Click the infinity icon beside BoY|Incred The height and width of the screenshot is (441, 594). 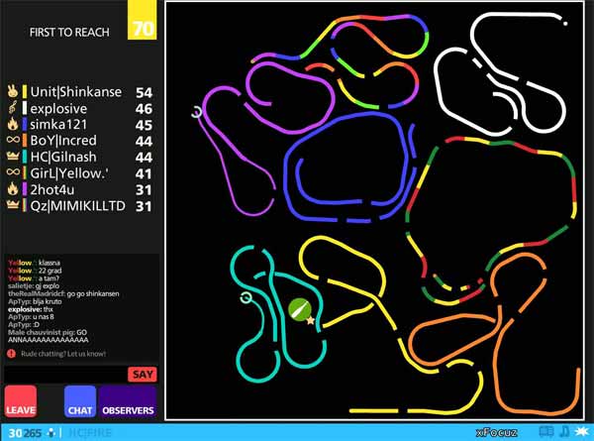(x=14, y=141)
